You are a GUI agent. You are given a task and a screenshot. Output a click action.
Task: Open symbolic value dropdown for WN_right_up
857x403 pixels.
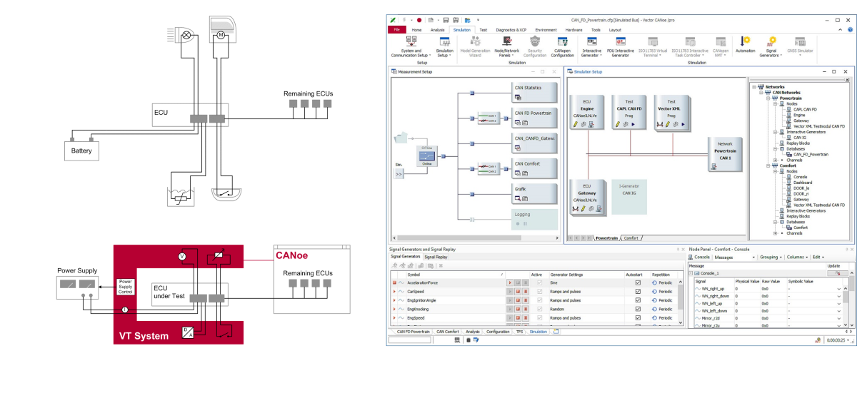point(838,289)
